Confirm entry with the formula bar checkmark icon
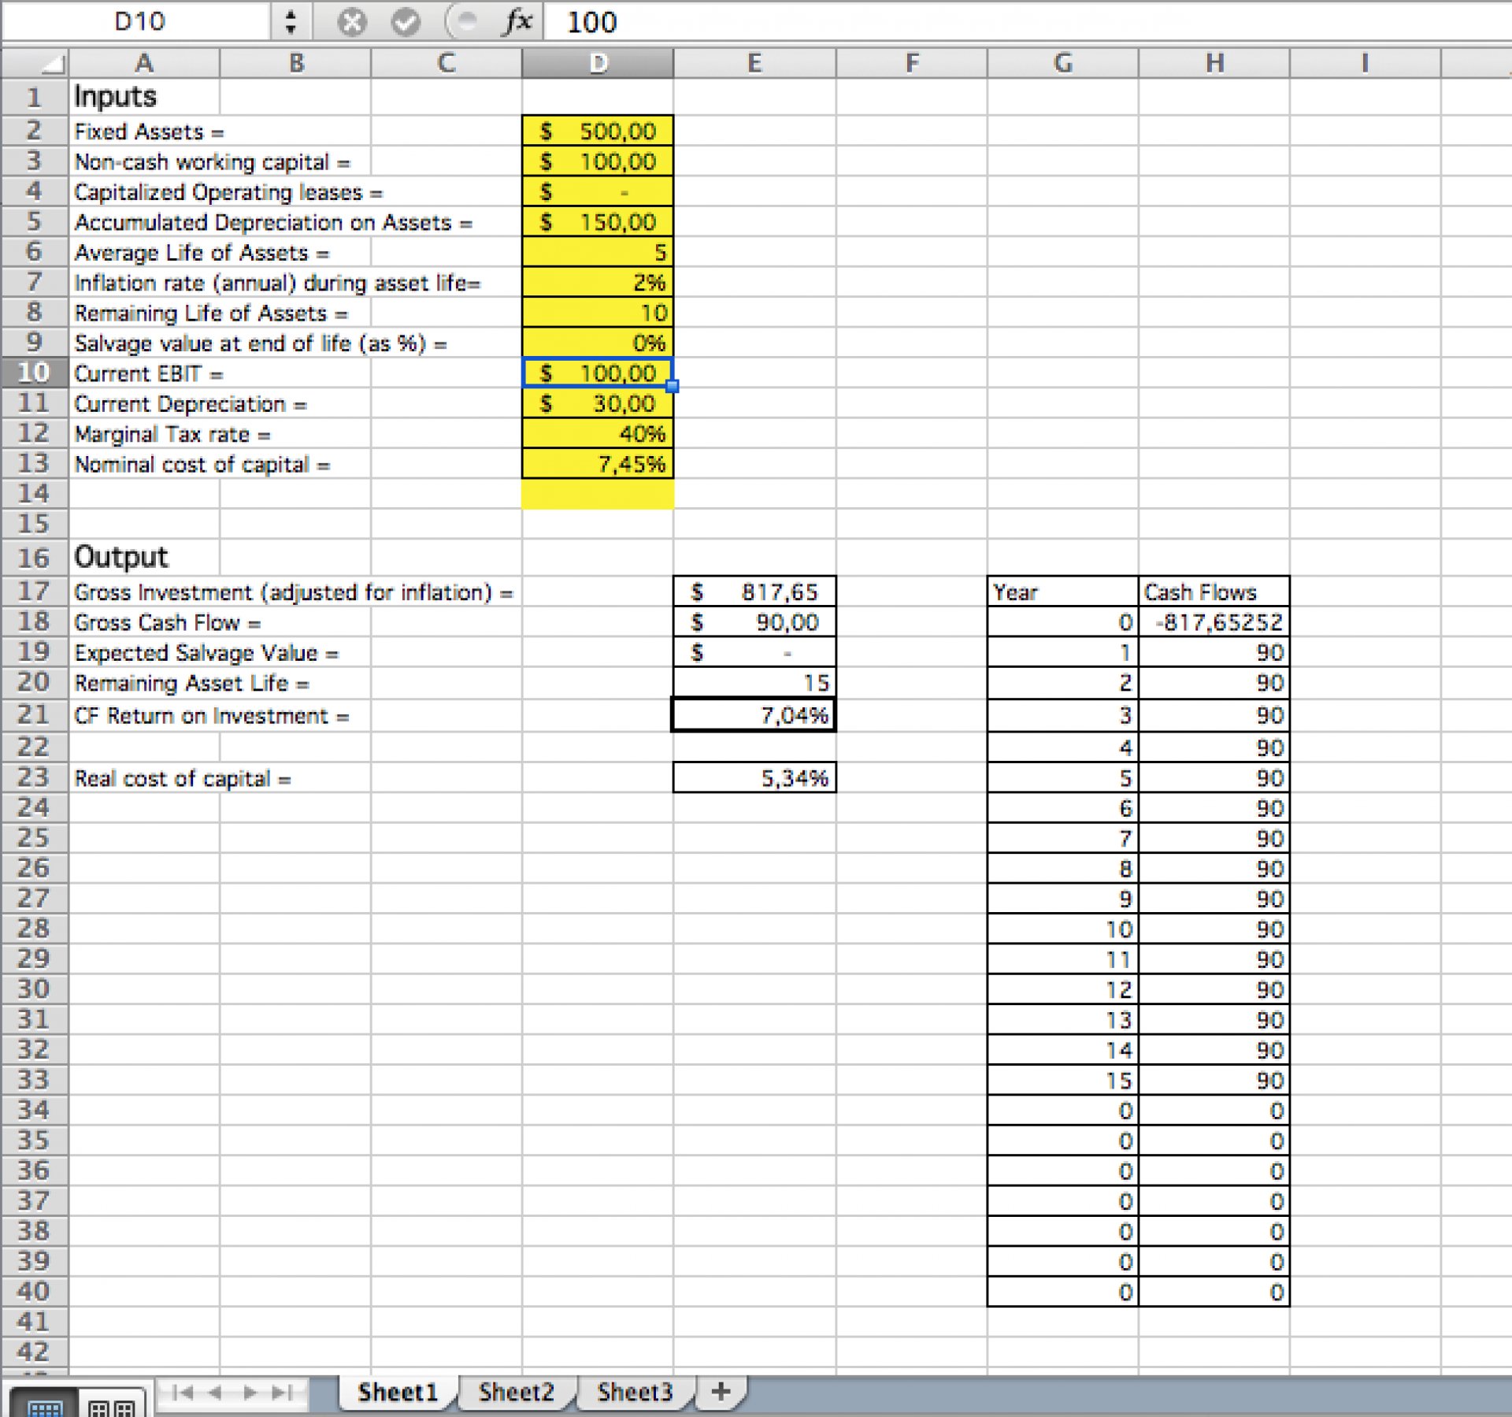 406,22
